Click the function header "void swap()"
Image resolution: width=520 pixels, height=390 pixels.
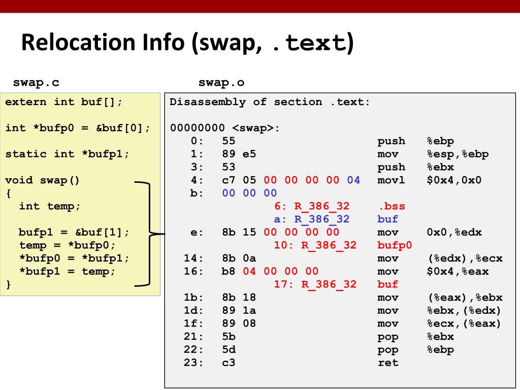42,180
